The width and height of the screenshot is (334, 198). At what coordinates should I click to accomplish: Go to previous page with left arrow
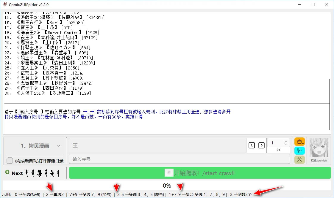[252, 145]
